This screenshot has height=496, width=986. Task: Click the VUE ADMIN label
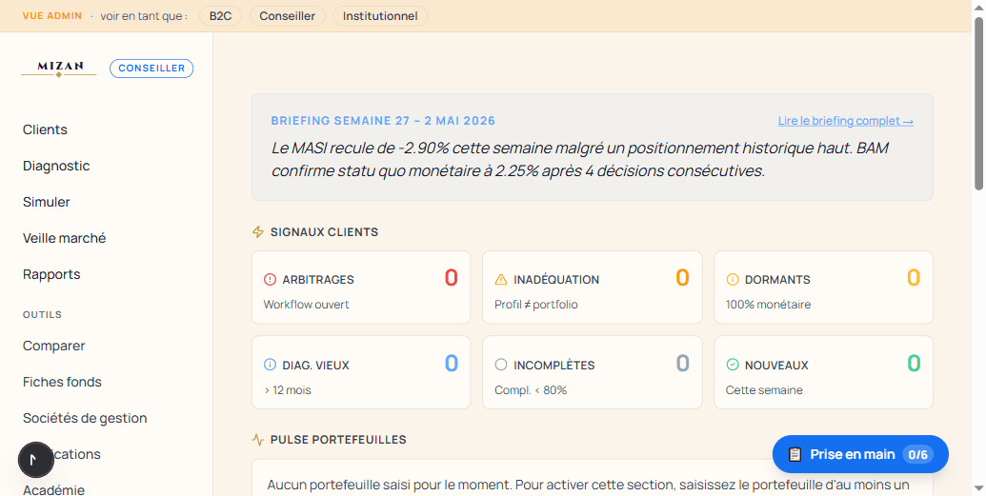click(52, 16)
